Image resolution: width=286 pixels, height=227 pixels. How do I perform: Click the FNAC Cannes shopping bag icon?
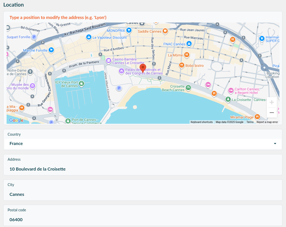(x=189, y=44)
